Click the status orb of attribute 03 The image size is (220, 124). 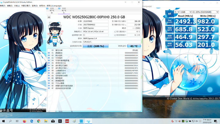coord(49,58)
